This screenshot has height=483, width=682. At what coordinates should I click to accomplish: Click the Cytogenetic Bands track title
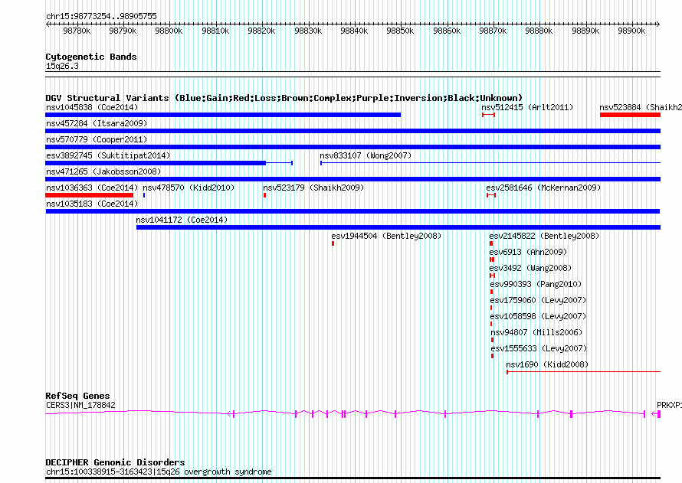(x=91, y=57)
